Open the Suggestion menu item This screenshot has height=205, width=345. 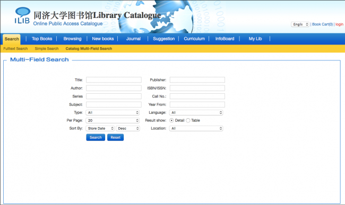pos(163,39)
